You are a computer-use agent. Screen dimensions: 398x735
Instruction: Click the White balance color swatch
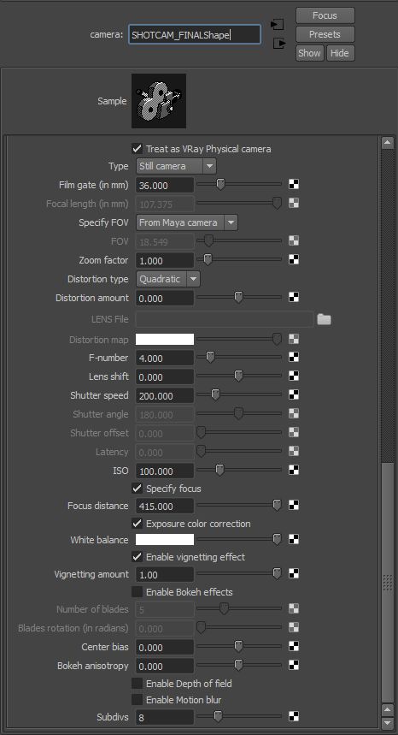click(165, 540)
